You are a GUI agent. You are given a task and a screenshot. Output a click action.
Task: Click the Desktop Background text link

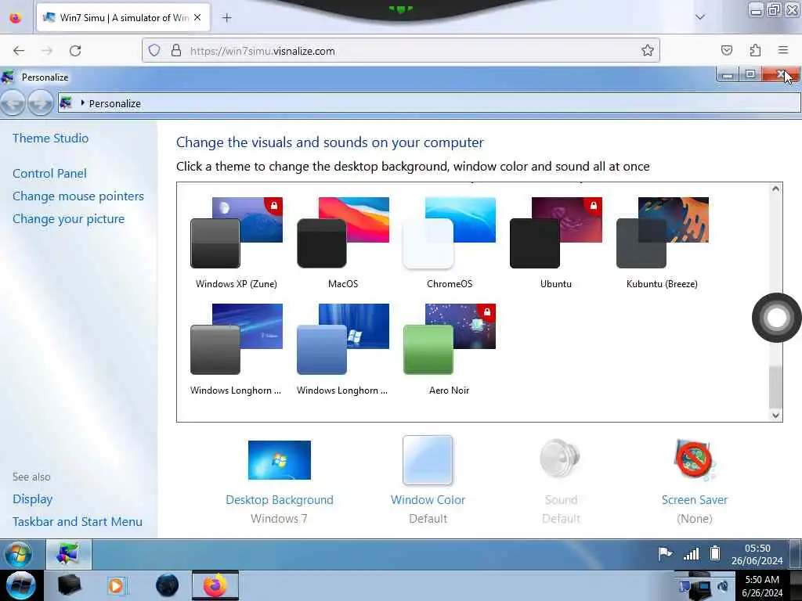280,500
